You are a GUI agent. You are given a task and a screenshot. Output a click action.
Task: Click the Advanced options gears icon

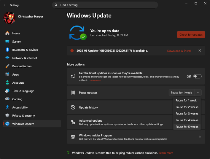pos(73,122)
